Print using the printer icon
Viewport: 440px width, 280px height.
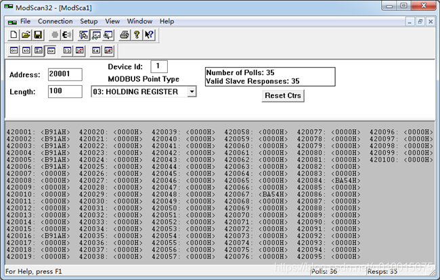point(125,34)
